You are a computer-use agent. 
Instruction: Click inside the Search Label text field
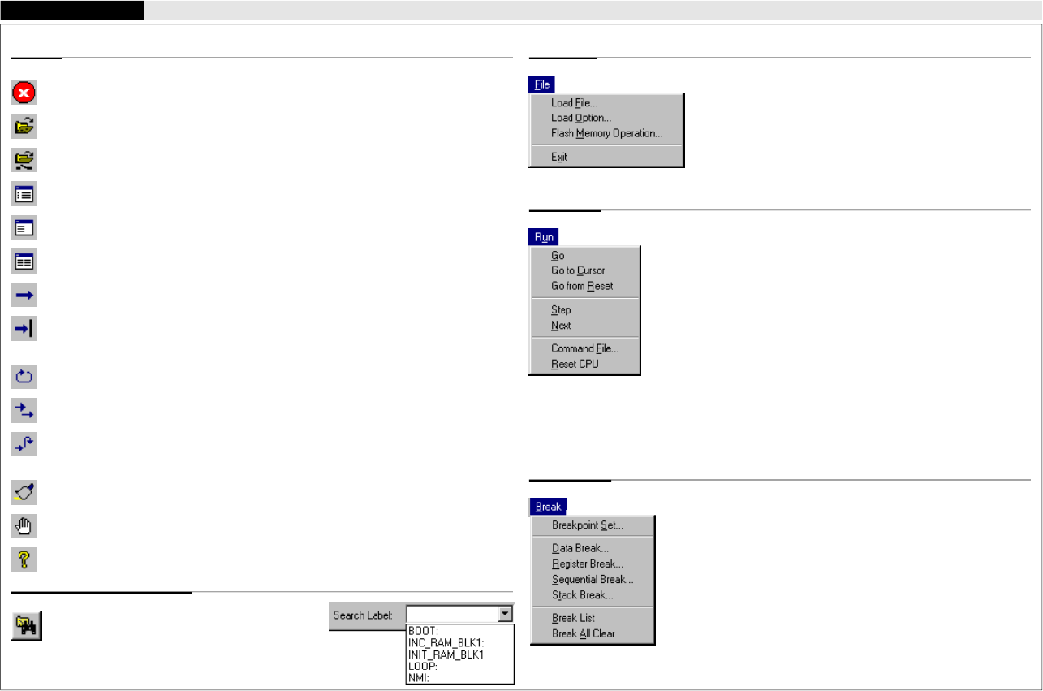(x=451, y=615)
